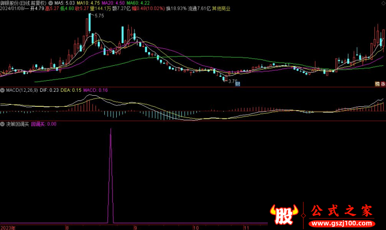Click the MACD(12,26,9) parameter label
Screen dimensions: 386x230
point(22,90)
